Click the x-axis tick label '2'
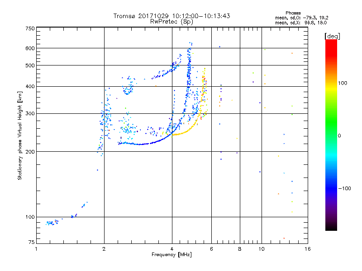 (104, 249)
